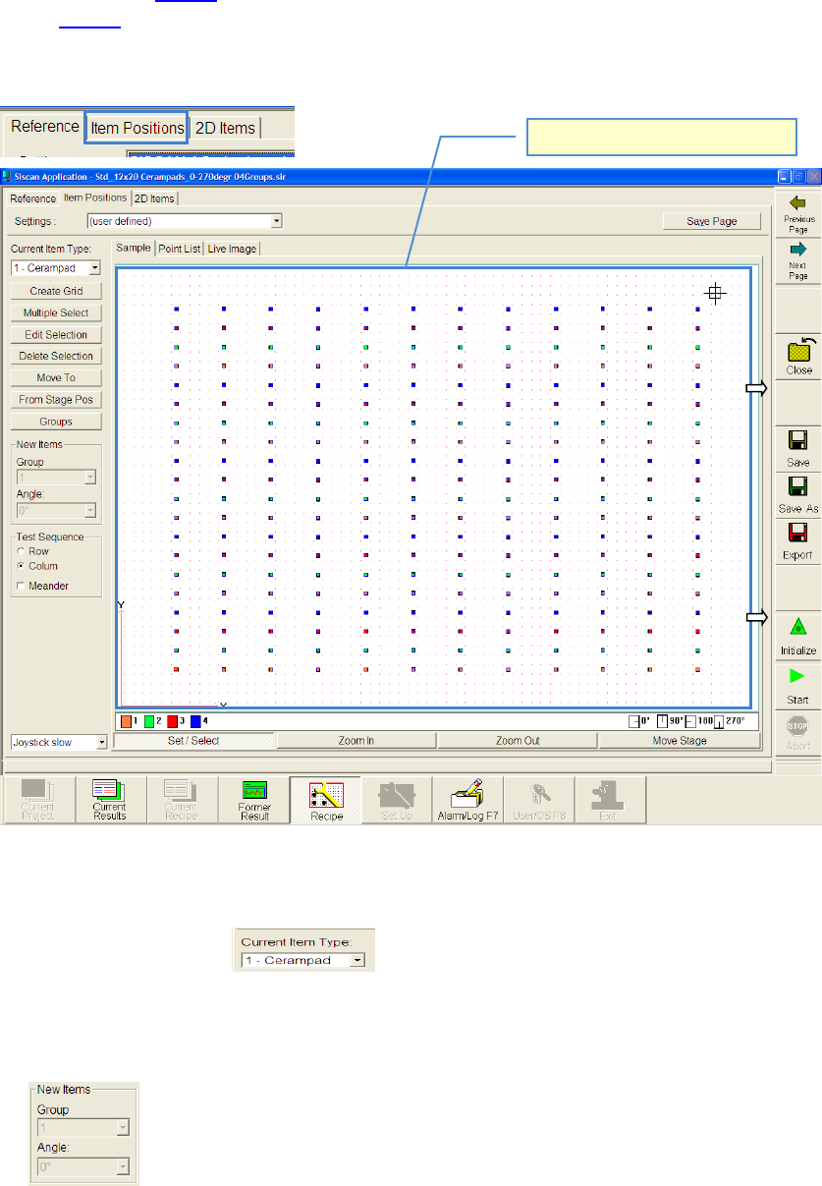Click the From Stage Pos button
Screen dimensions: 822x1186
(x=56, y=399)
